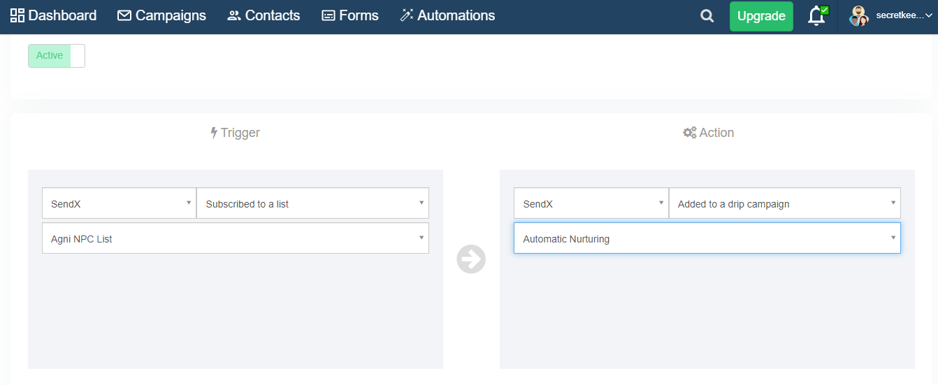Click the Forms icon in navbar
The image size is (938, 385).
click(329, 15)
